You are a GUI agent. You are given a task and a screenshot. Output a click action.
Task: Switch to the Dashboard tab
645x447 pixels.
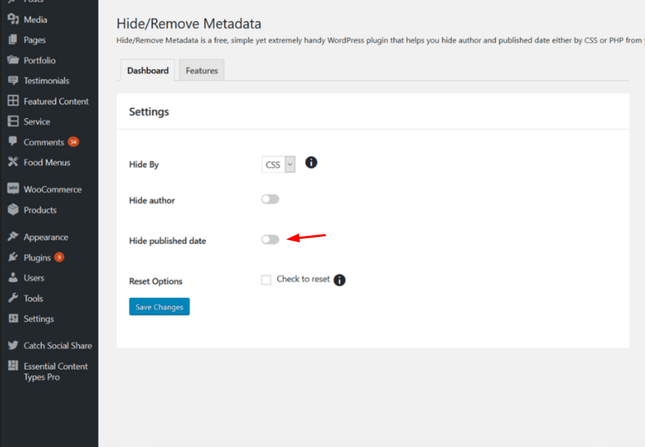click(x=148, y=71)
